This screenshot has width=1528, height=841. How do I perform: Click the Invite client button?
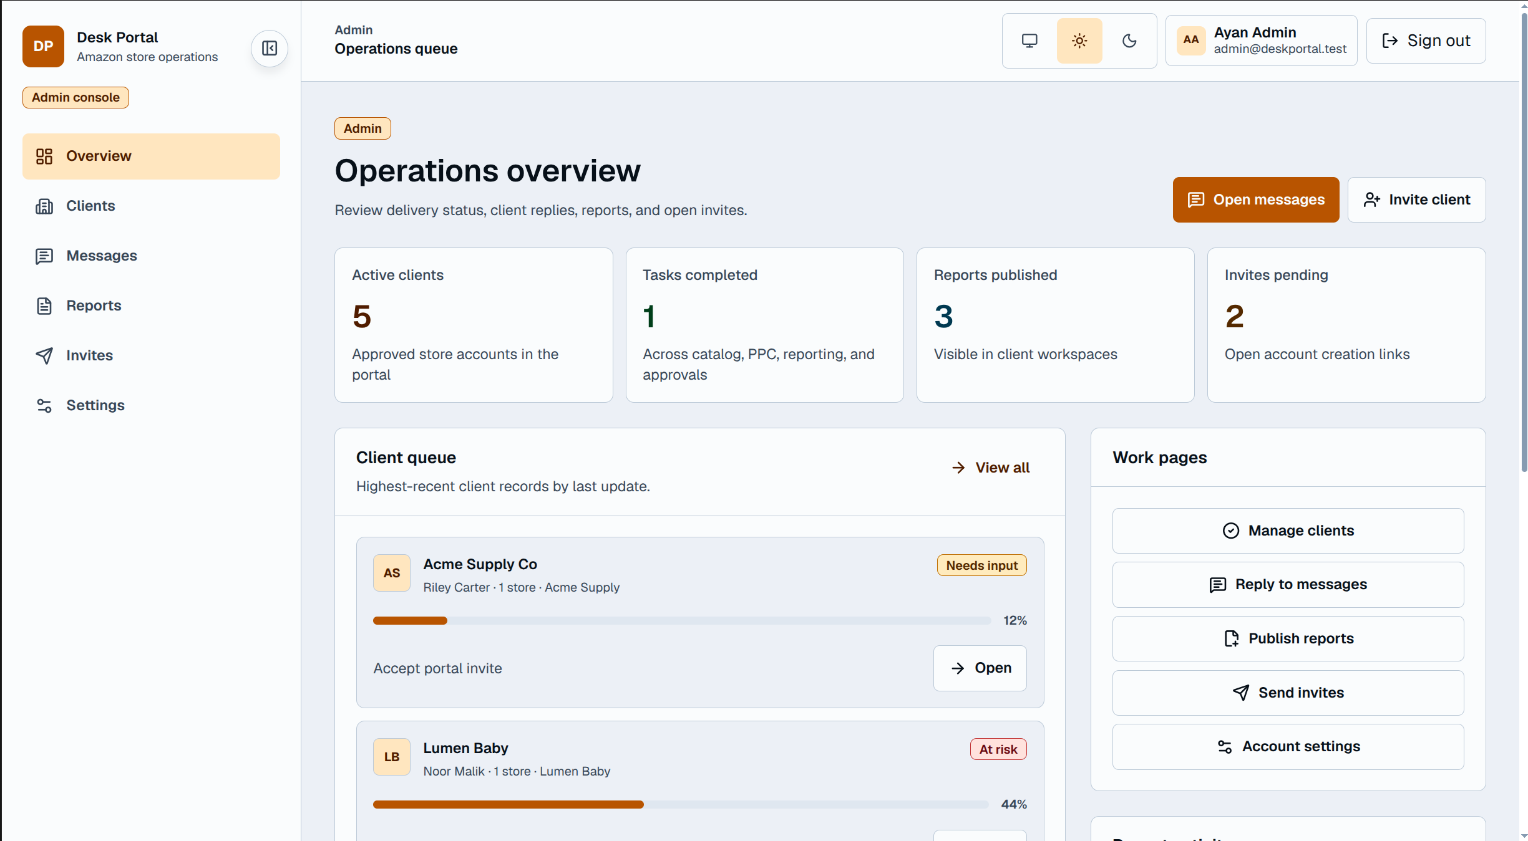pyautogui.click(x=1416, y=199)
